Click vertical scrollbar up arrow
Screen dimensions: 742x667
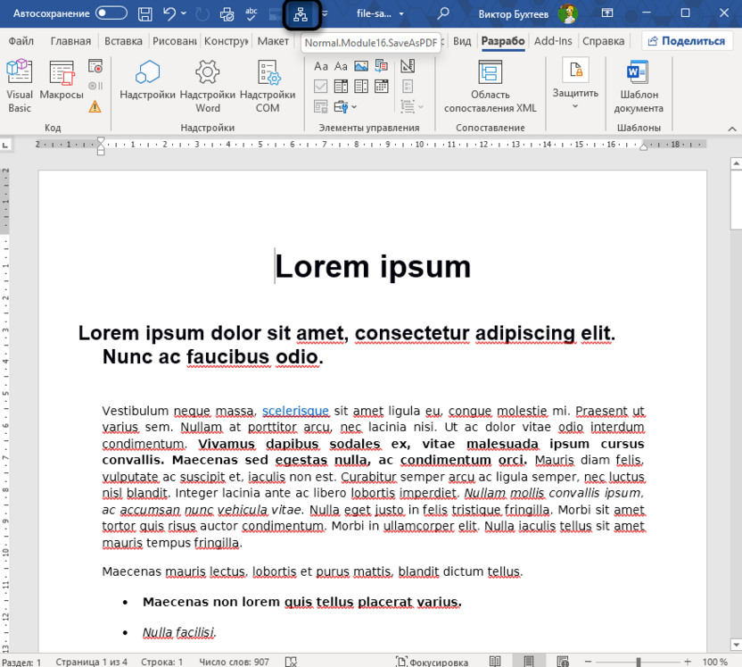(x=736, y=164)
